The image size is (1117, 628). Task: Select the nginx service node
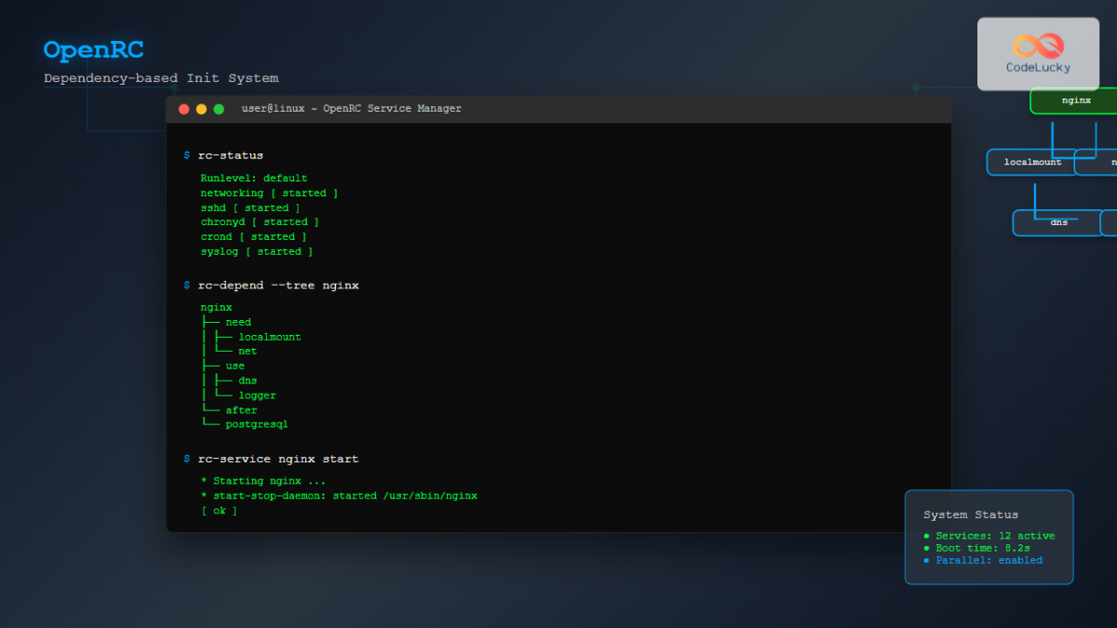tap(1075, 100)
